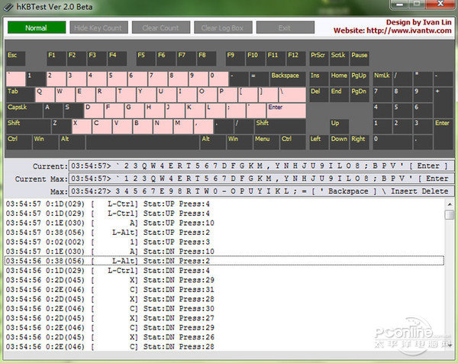The image size is (458, 363).
Task: Select log row 1 Stat:UP Press:3
Action: click(224, 242)
